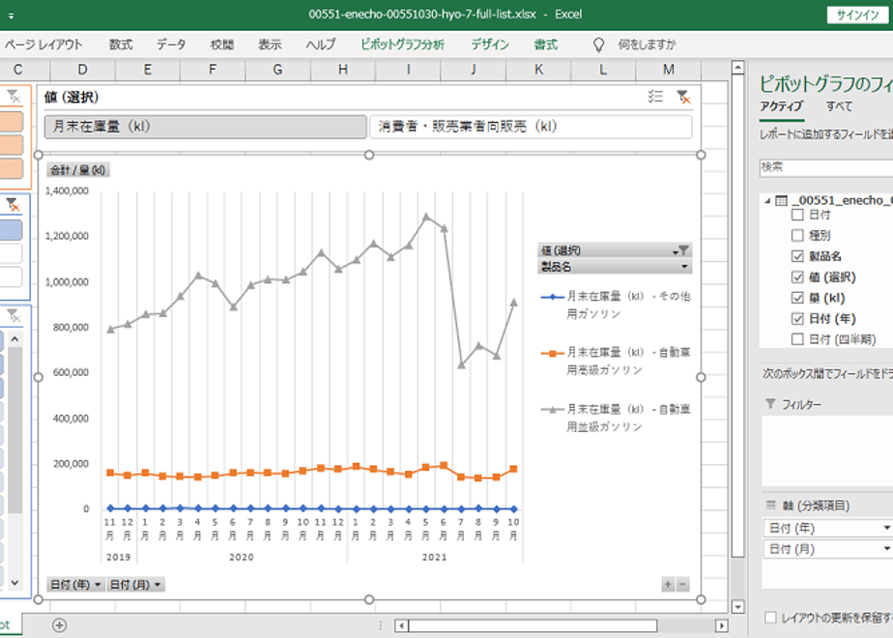Expand entire field with plus button on chart
Screen dimensions: 893x638
point(668,584)
